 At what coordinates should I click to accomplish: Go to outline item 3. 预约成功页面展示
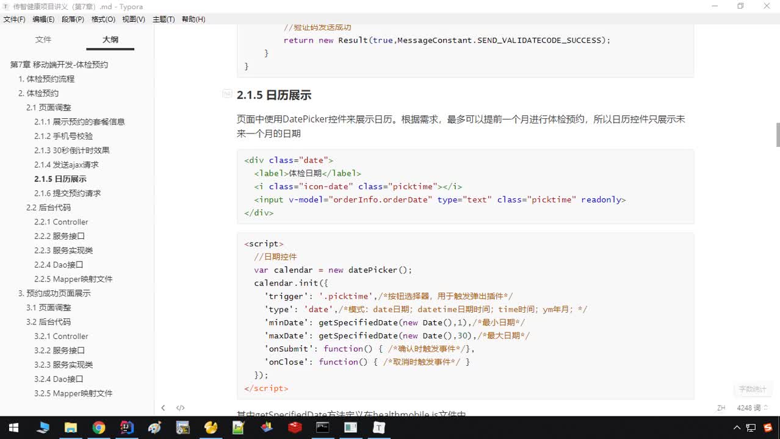tap(54, 293)
